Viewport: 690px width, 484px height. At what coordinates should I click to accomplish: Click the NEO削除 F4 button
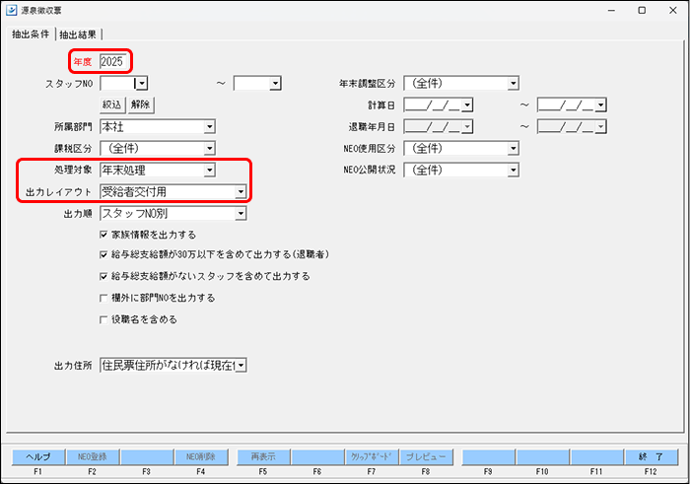[x=201, y=456]
